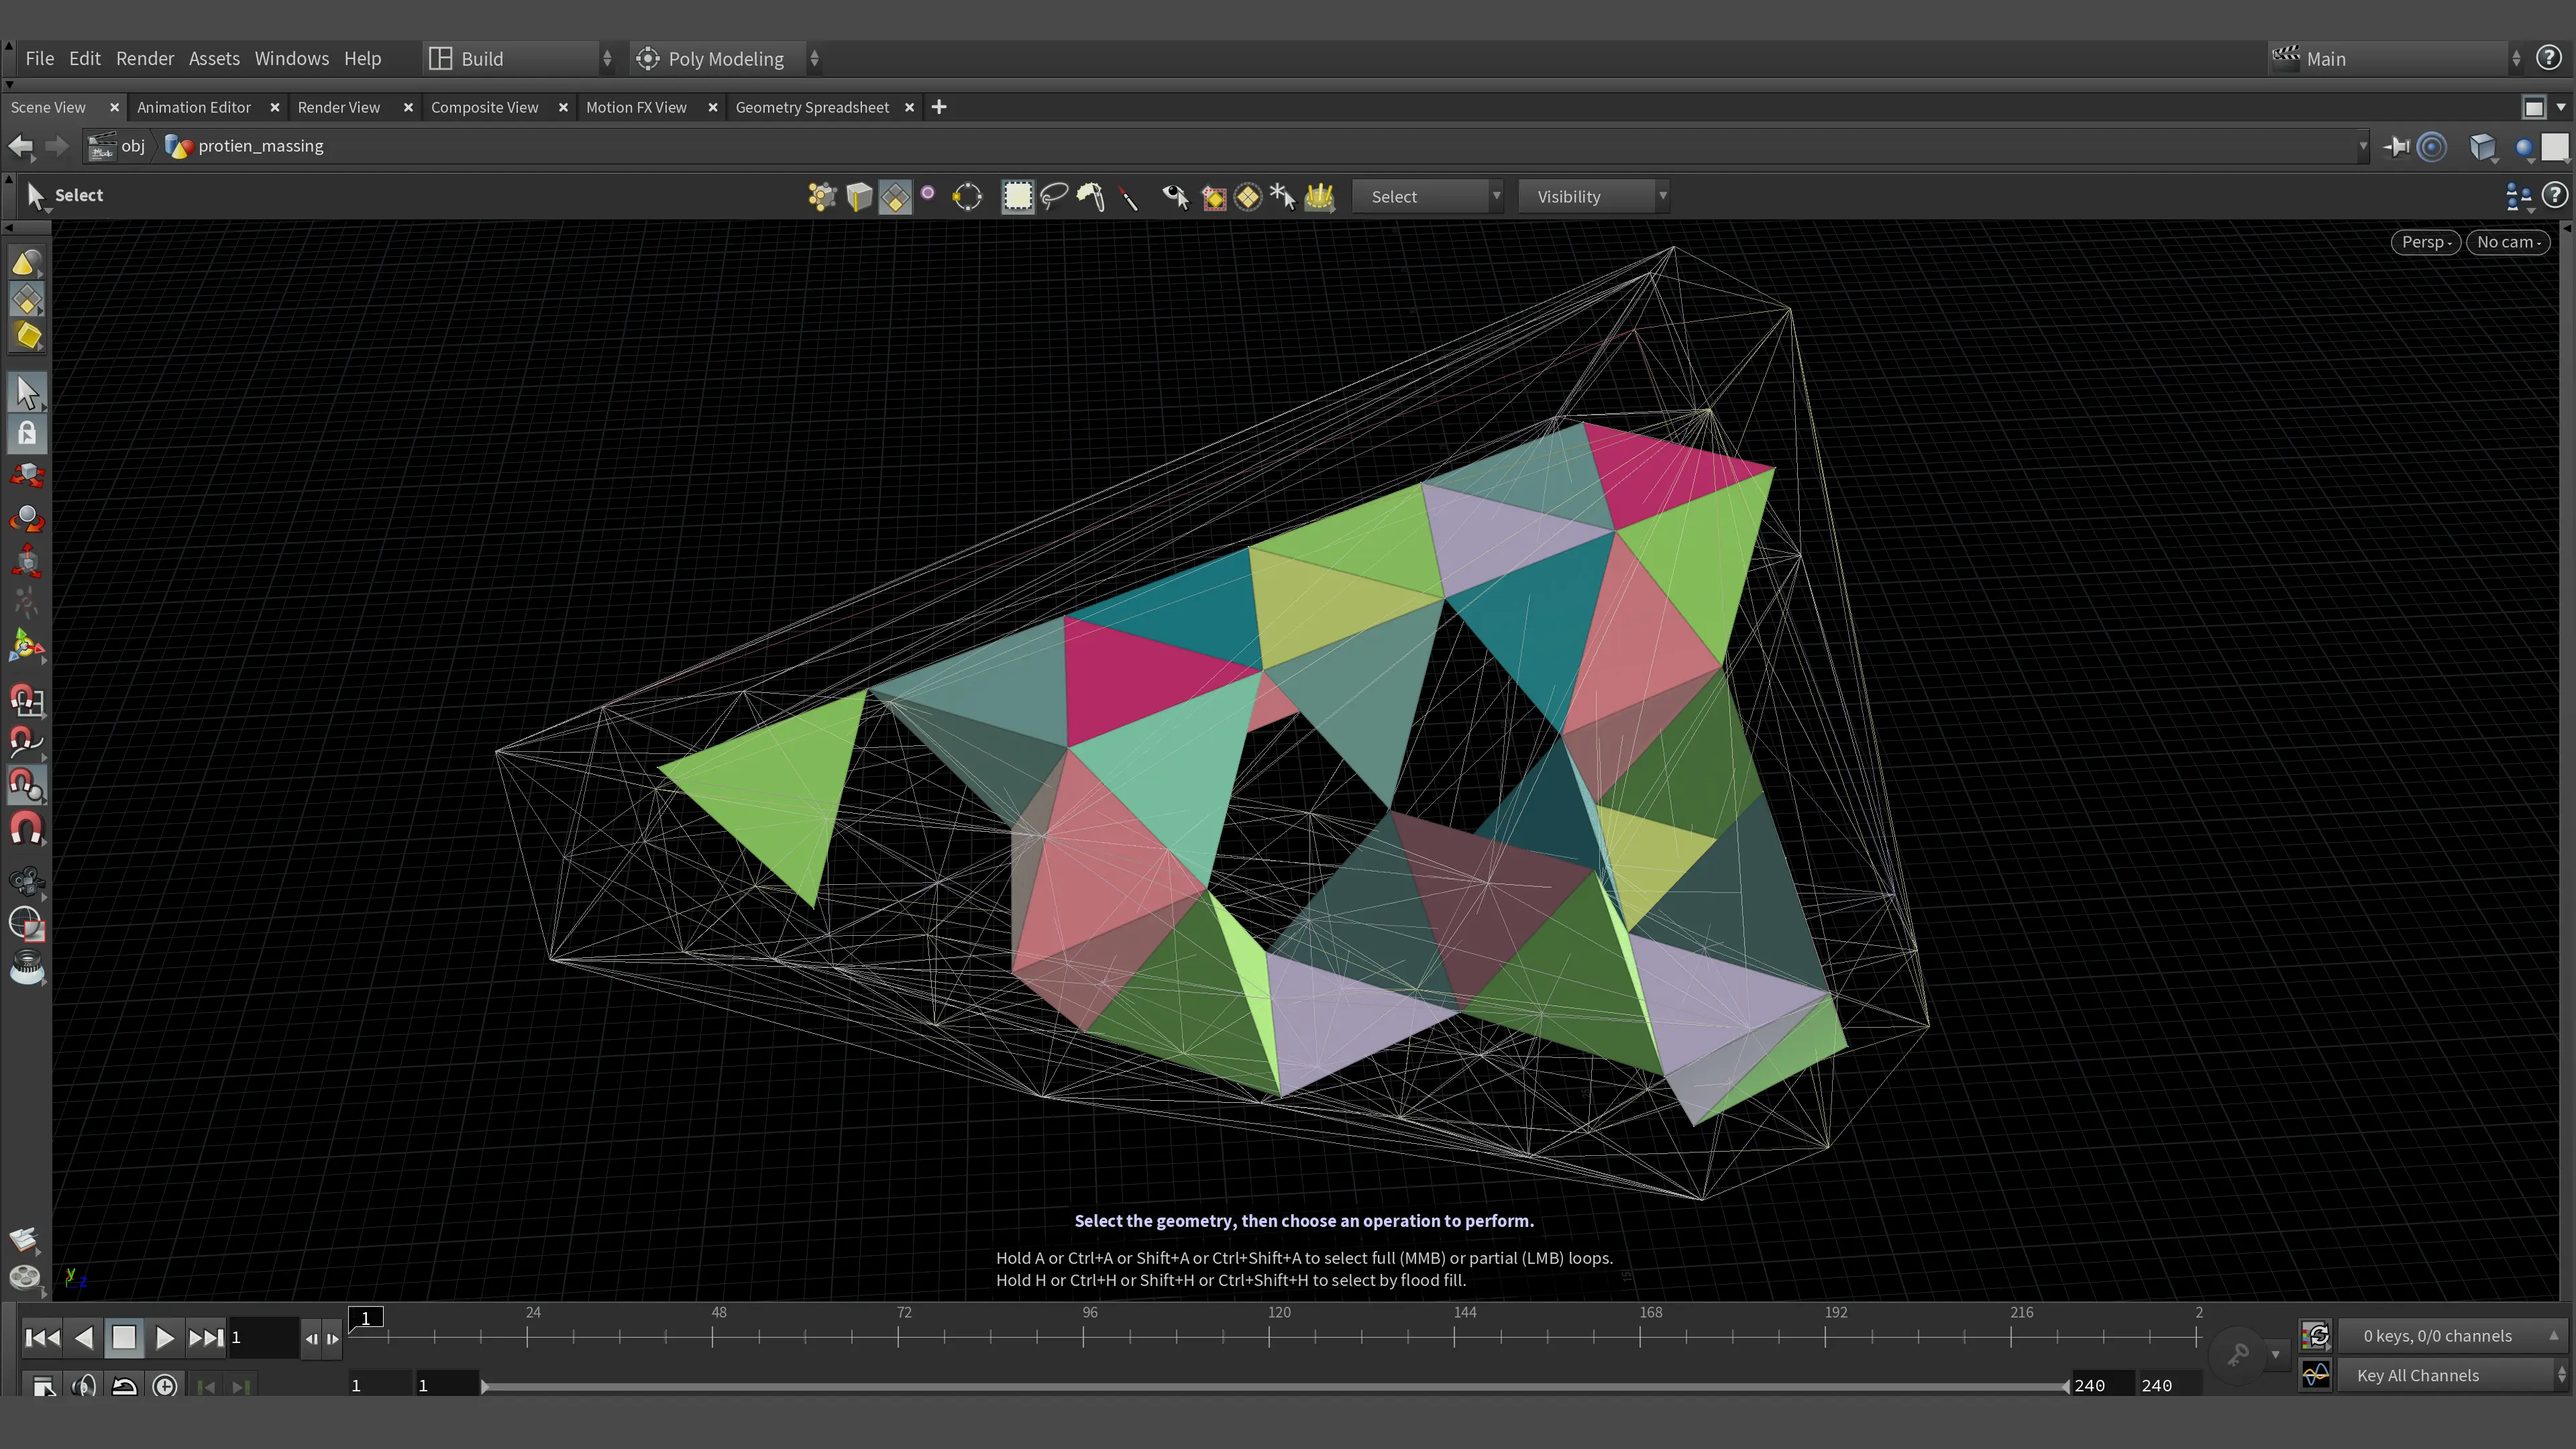
Task: Select the lasso picking tool icon
Action: 1053,197
